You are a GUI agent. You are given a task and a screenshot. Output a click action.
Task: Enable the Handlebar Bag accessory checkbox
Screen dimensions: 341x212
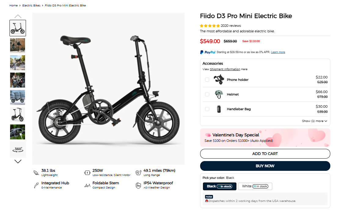[x=207, y=109]
